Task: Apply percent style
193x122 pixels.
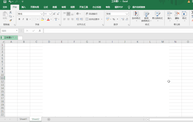Action: (x=114, y=19)
